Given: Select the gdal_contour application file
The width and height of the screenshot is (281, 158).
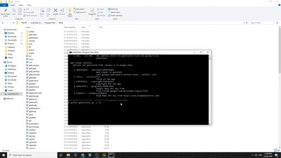Looking at the screenshot, I should click(34, 65).
